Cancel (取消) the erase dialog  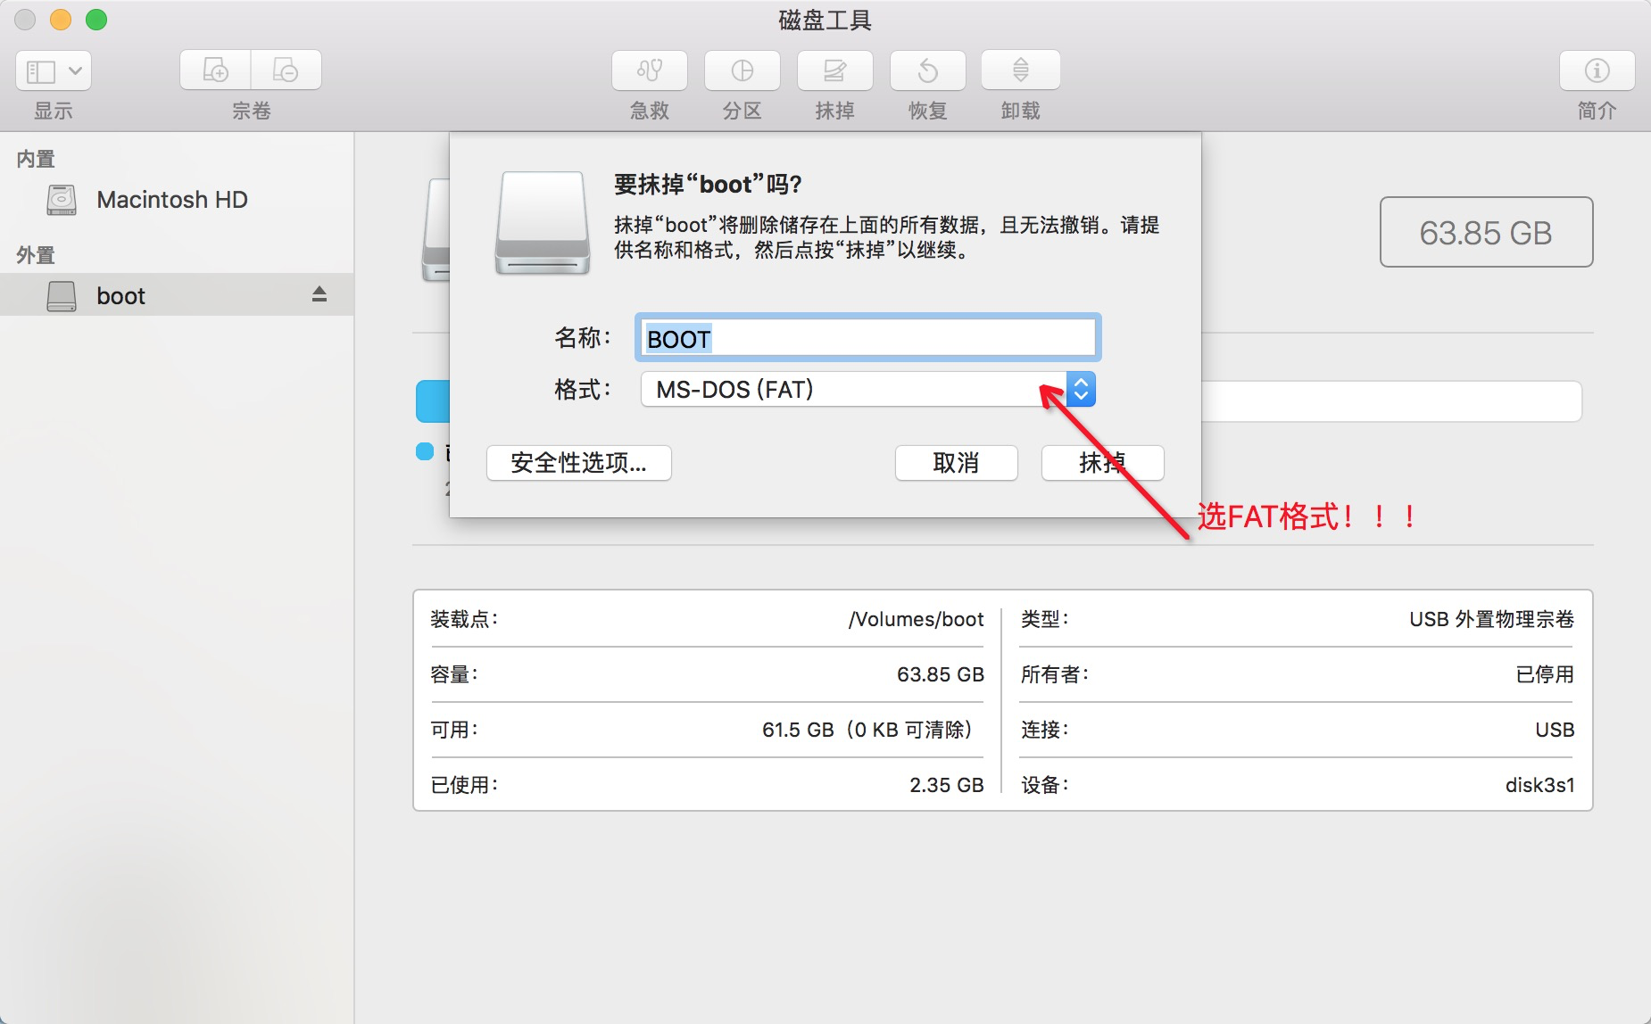[x=957, y=463]
